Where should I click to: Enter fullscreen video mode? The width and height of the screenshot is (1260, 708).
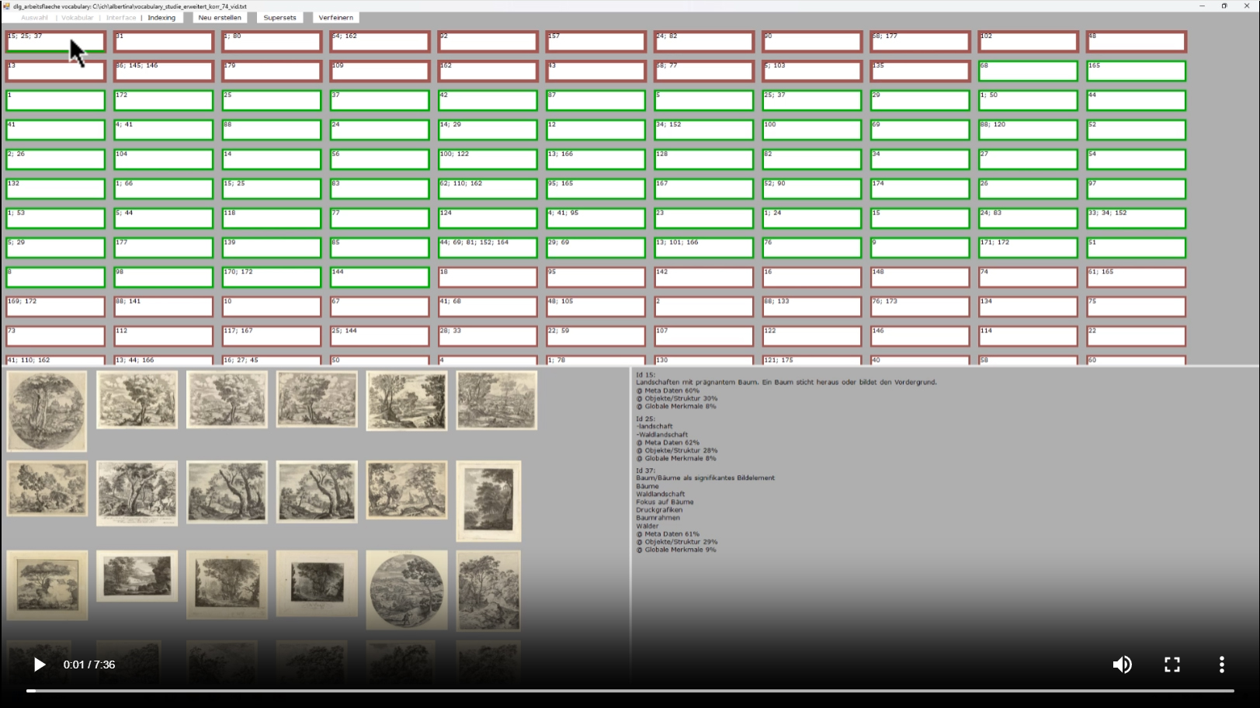tap(1171, 665)
